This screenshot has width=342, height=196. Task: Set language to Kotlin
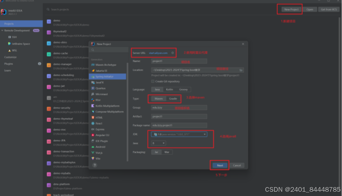[x=169, y=89]
